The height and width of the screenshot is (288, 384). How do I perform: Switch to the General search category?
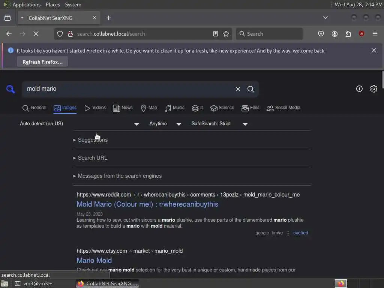(34, 108)
